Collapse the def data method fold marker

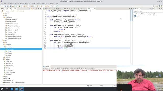(46, 40)
